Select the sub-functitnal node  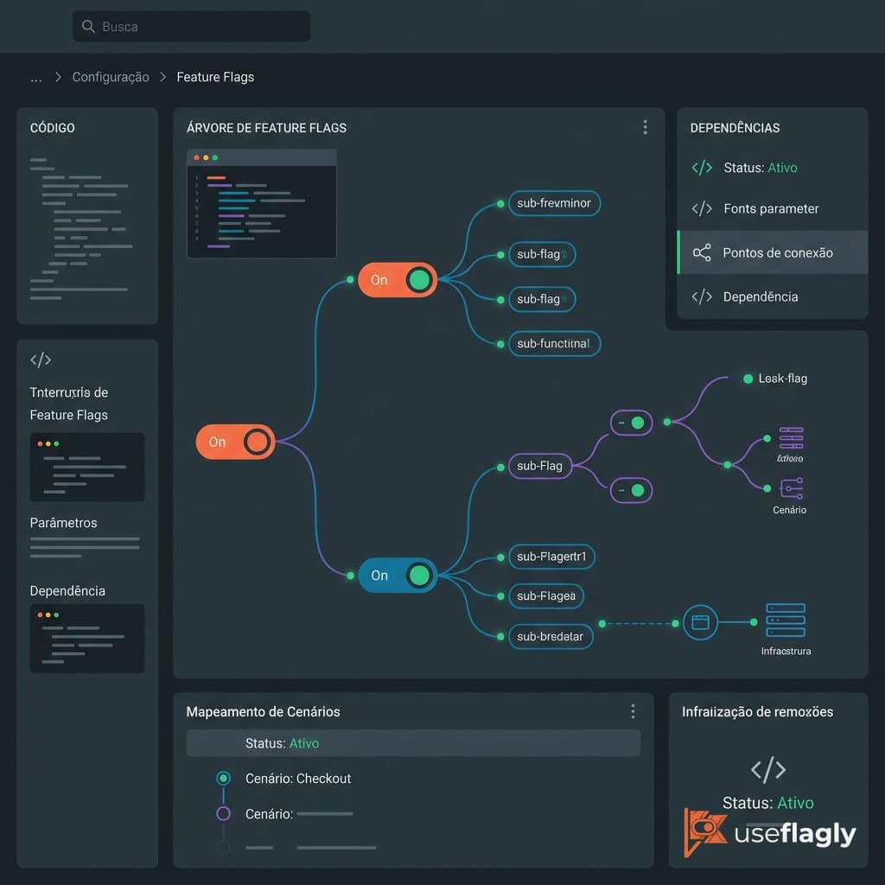click(554, 344)
